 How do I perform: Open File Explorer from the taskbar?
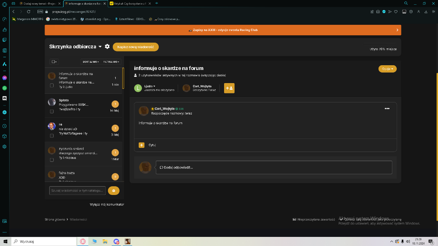[x=105, y=242]
